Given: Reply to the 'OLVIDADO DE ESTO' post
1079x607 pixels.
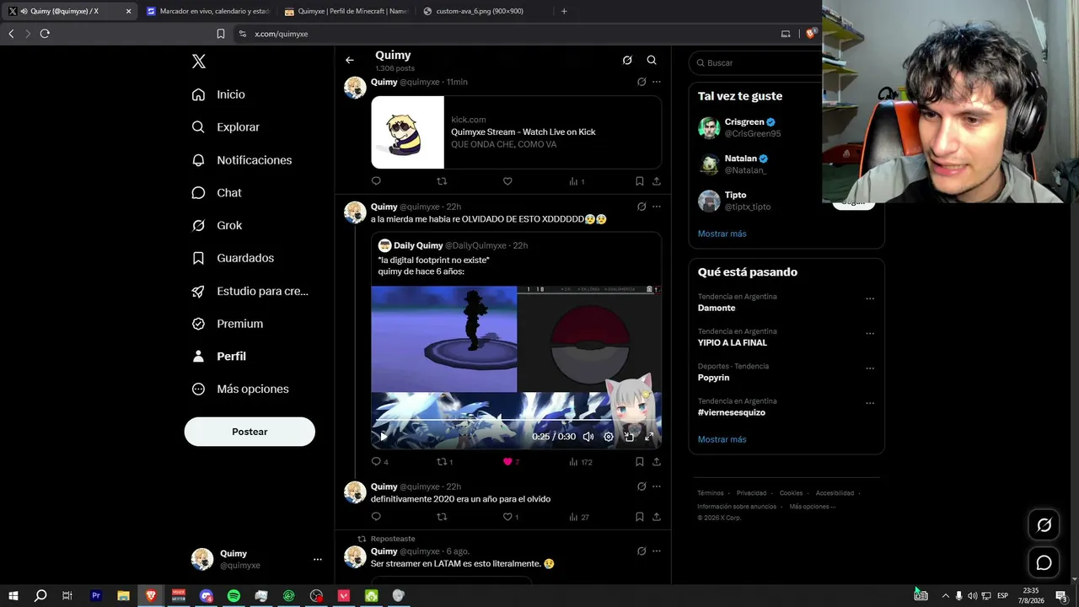Looking at the screenshot, I should pyautogui.click(x=379, y=462).
